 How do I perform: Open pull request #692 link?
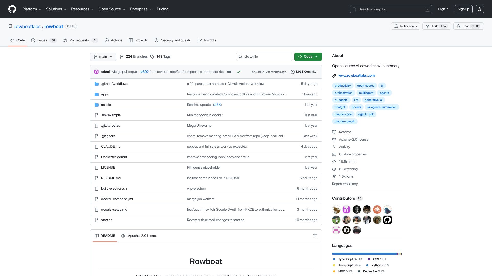145,72
